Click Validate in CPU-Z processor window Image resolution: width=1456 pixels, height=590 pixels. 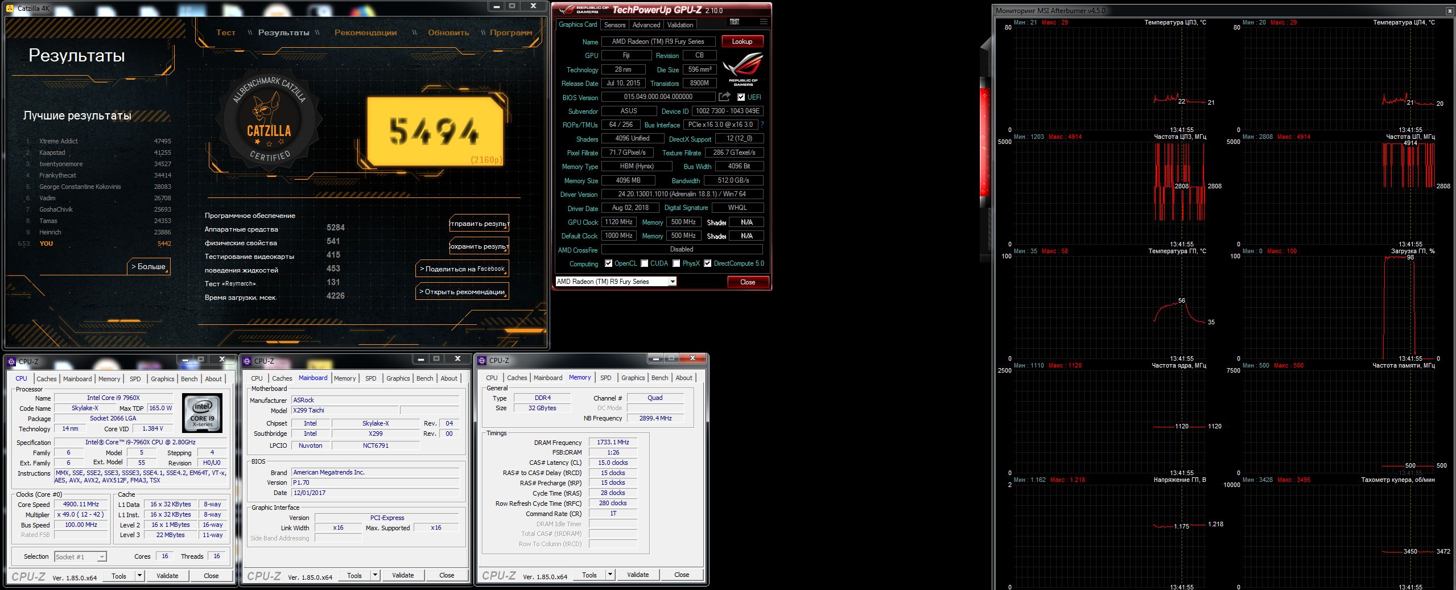[167, 576]
